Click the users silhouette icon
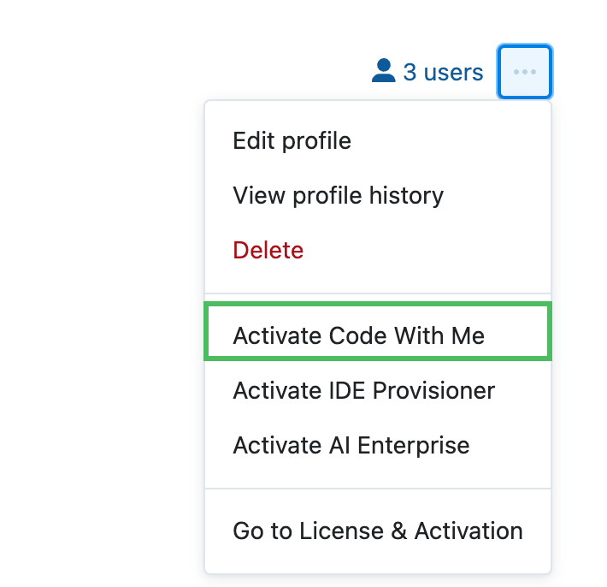The image size is (607, 587). pyautogui.click(x=384, y=71)
